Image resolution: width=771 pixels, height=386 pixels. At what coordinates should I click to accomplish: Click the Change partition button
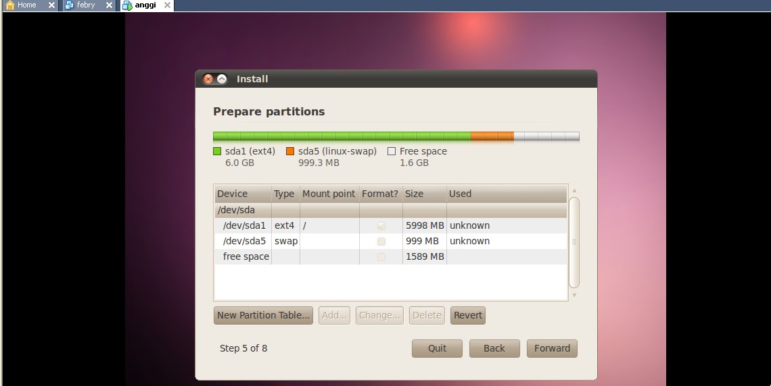pyautogui.click(x=379, y=315)
